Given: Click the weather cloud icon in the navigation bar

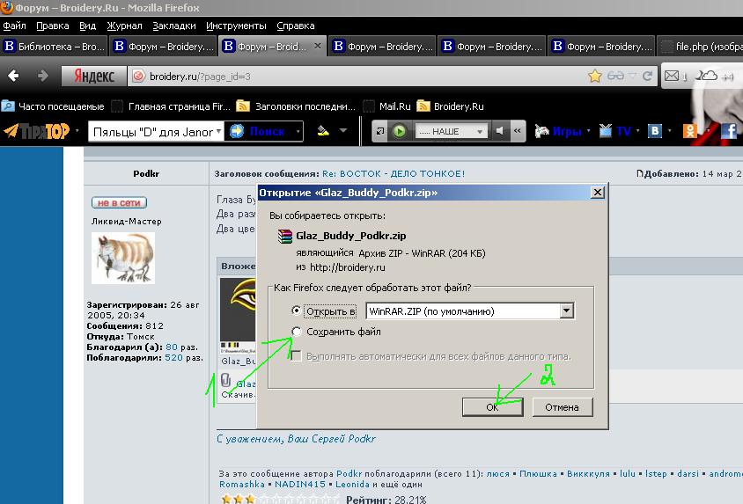Looking at the screenshot, I should coord(707,76).
